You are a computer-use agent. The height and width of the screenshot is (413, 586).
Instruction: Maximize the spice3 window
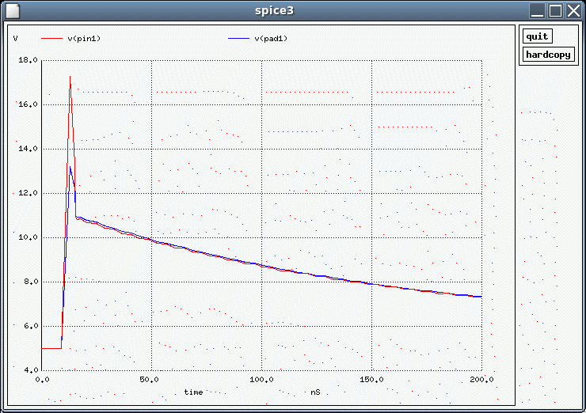point(555,10)
